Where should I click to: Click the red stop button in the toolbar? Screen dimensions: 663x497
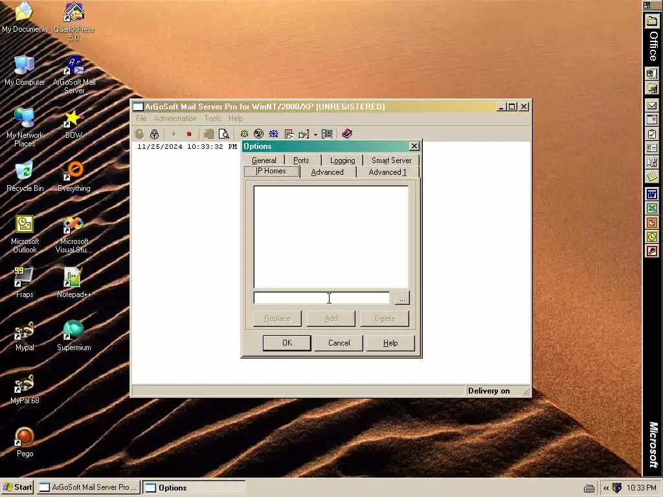[x=189, y=134]
